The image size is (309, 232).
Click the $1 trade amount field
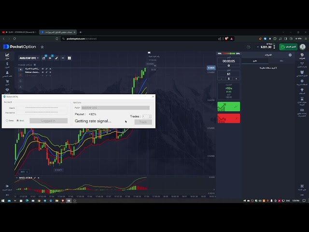tap(228, 74)
